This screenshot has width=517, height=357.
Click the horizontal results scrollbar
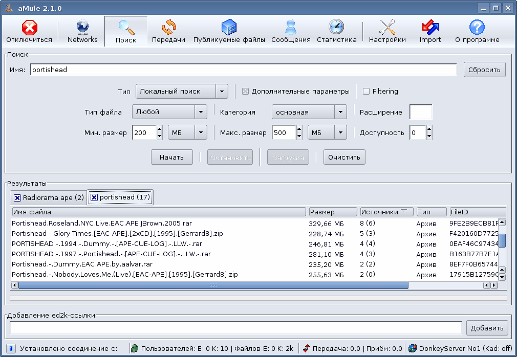[213, 285]
